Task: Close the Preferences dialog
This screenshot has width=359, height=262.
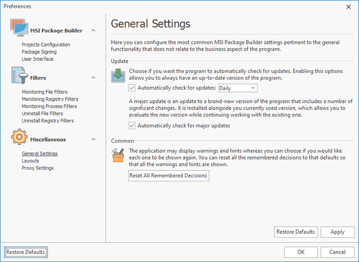Action: click(349, 7)
